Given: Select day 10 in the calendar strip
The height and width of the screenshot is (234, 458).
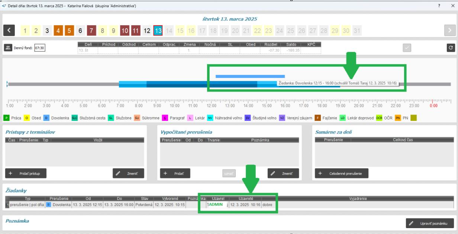Looking at the screenshot, I should coord(125,30).
